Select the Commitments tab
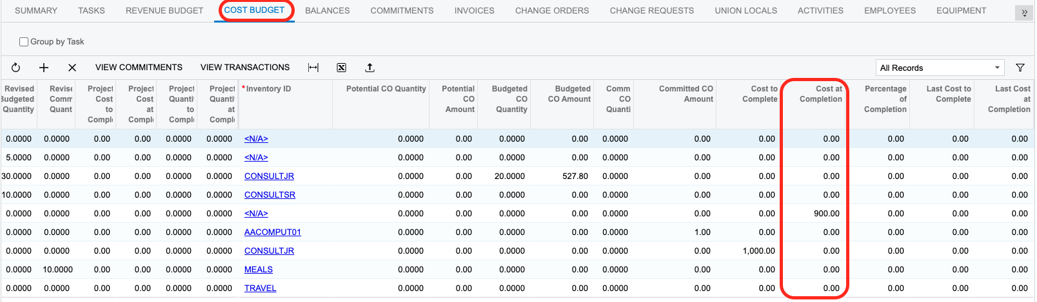 (402, 11)
